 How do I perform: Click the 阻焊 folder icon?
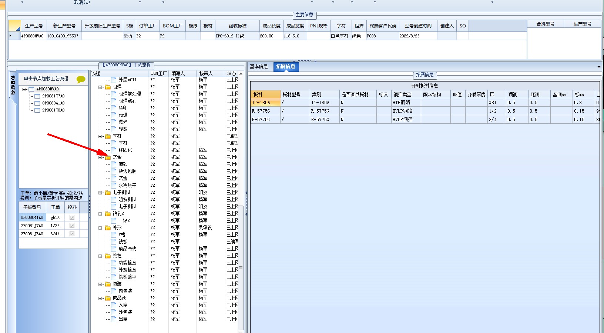click(x=108, y=87)
